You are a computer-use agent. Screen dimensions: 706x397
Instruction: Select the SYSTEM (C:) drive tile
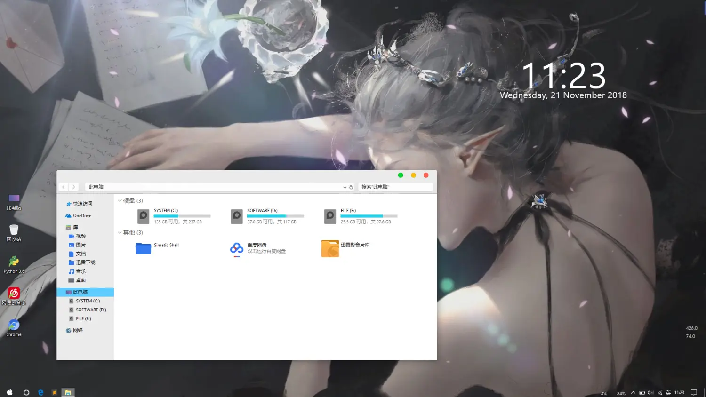pos(174,216)
